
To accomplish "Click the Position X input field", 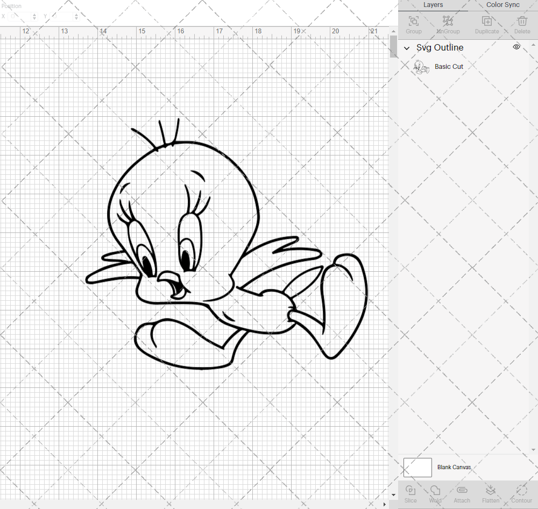I will 20,16.
